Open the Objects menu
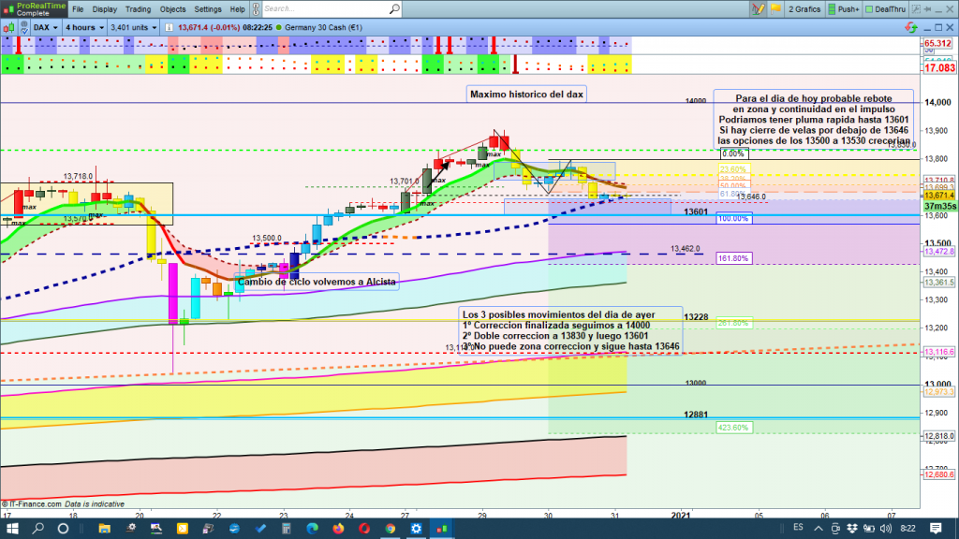The height and width of the screenshot is (539, 959). tap(172, 9)
